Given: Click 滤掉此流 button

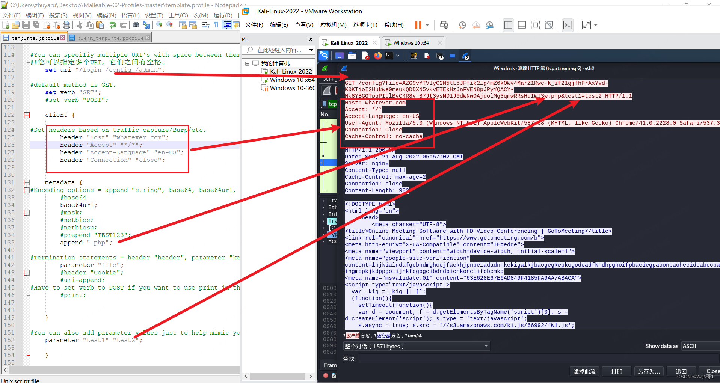Looking at the screenshot, I should tap(584, 371).
